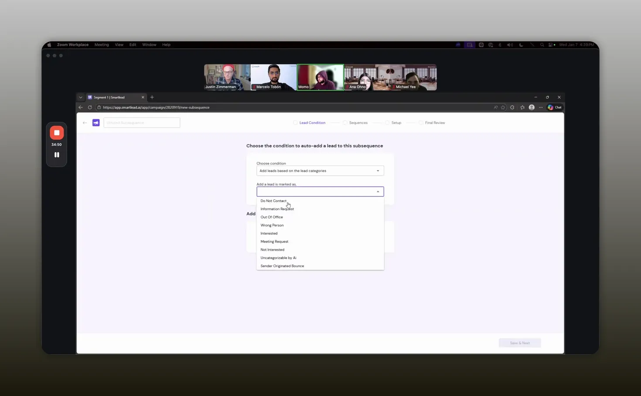Click the 'Sequences' step in the progress bar
The image size is (641, 396).
pyautogui.click(x=358, y=122)
